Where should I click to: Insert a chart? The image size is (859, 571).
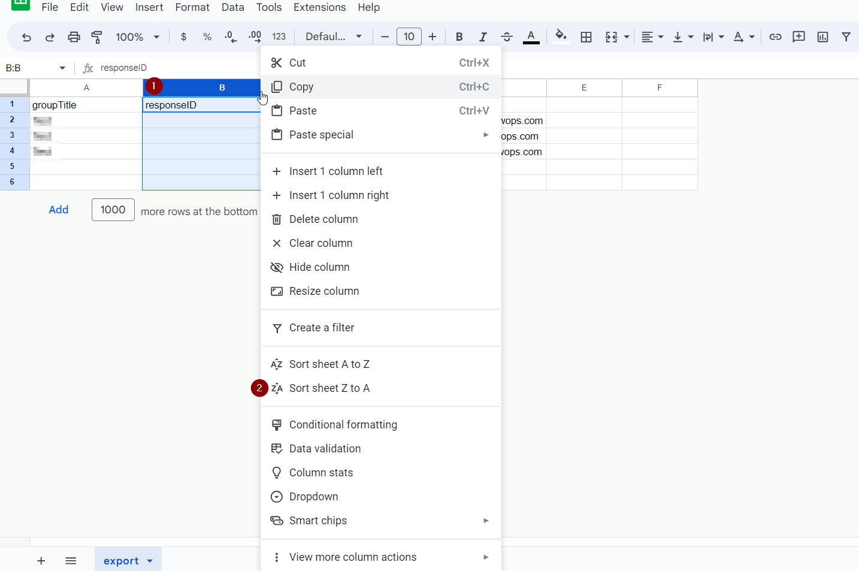click(822, 37)
